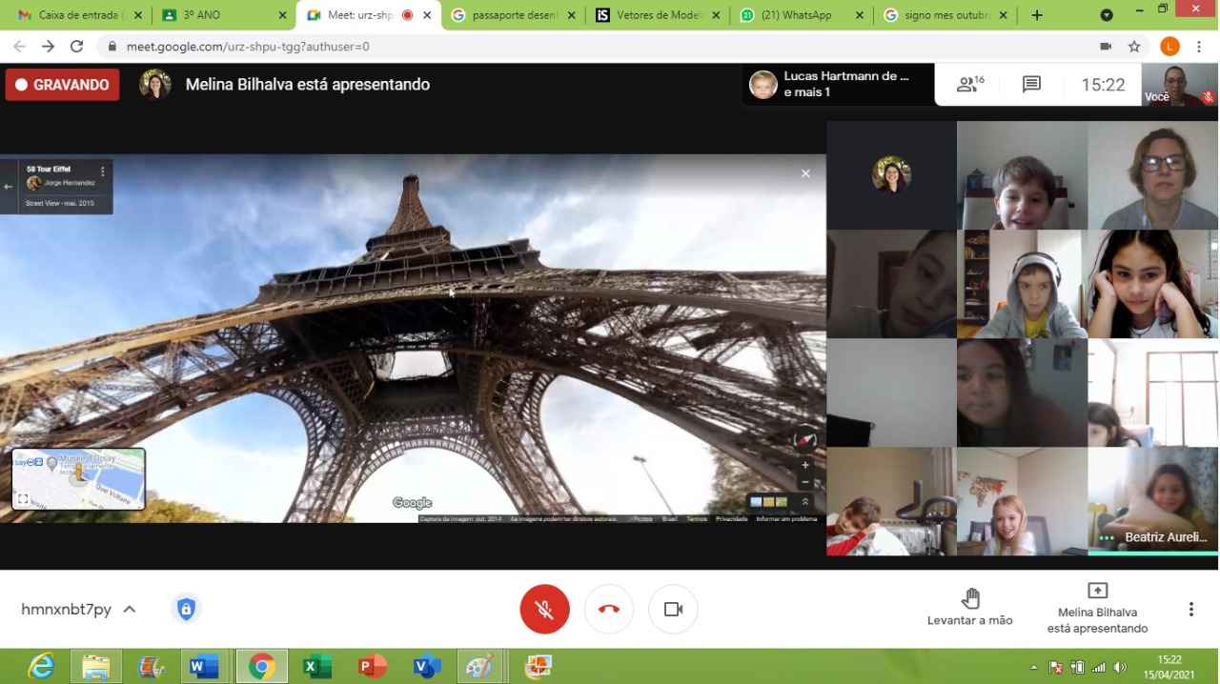This screenshot has width=1220, height=684.
Task: Reload the Google Meet page
Action: (77, 47)
